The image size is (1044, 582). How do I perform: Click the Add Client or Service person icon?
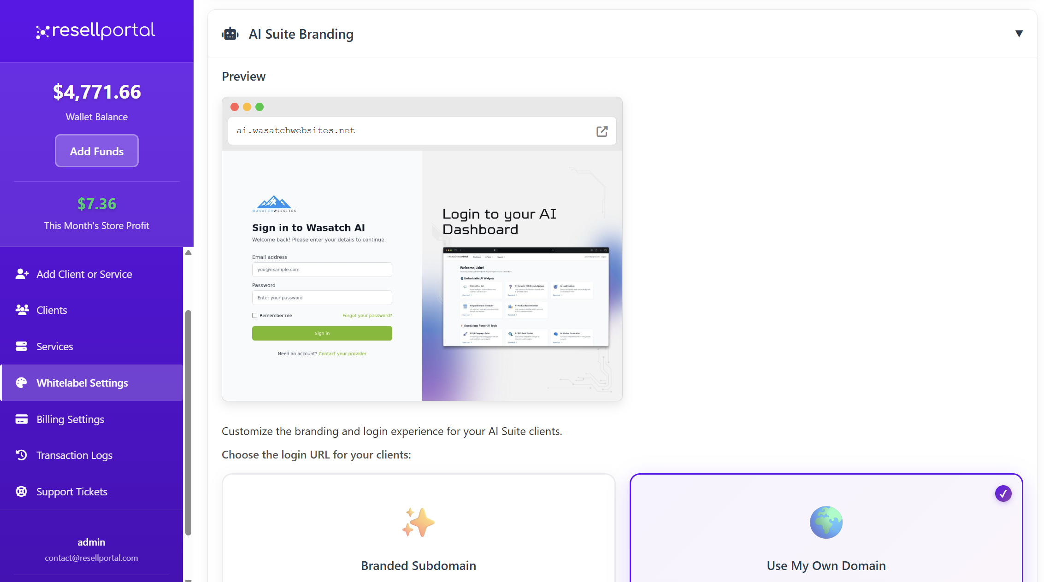[x=22, y=274]
